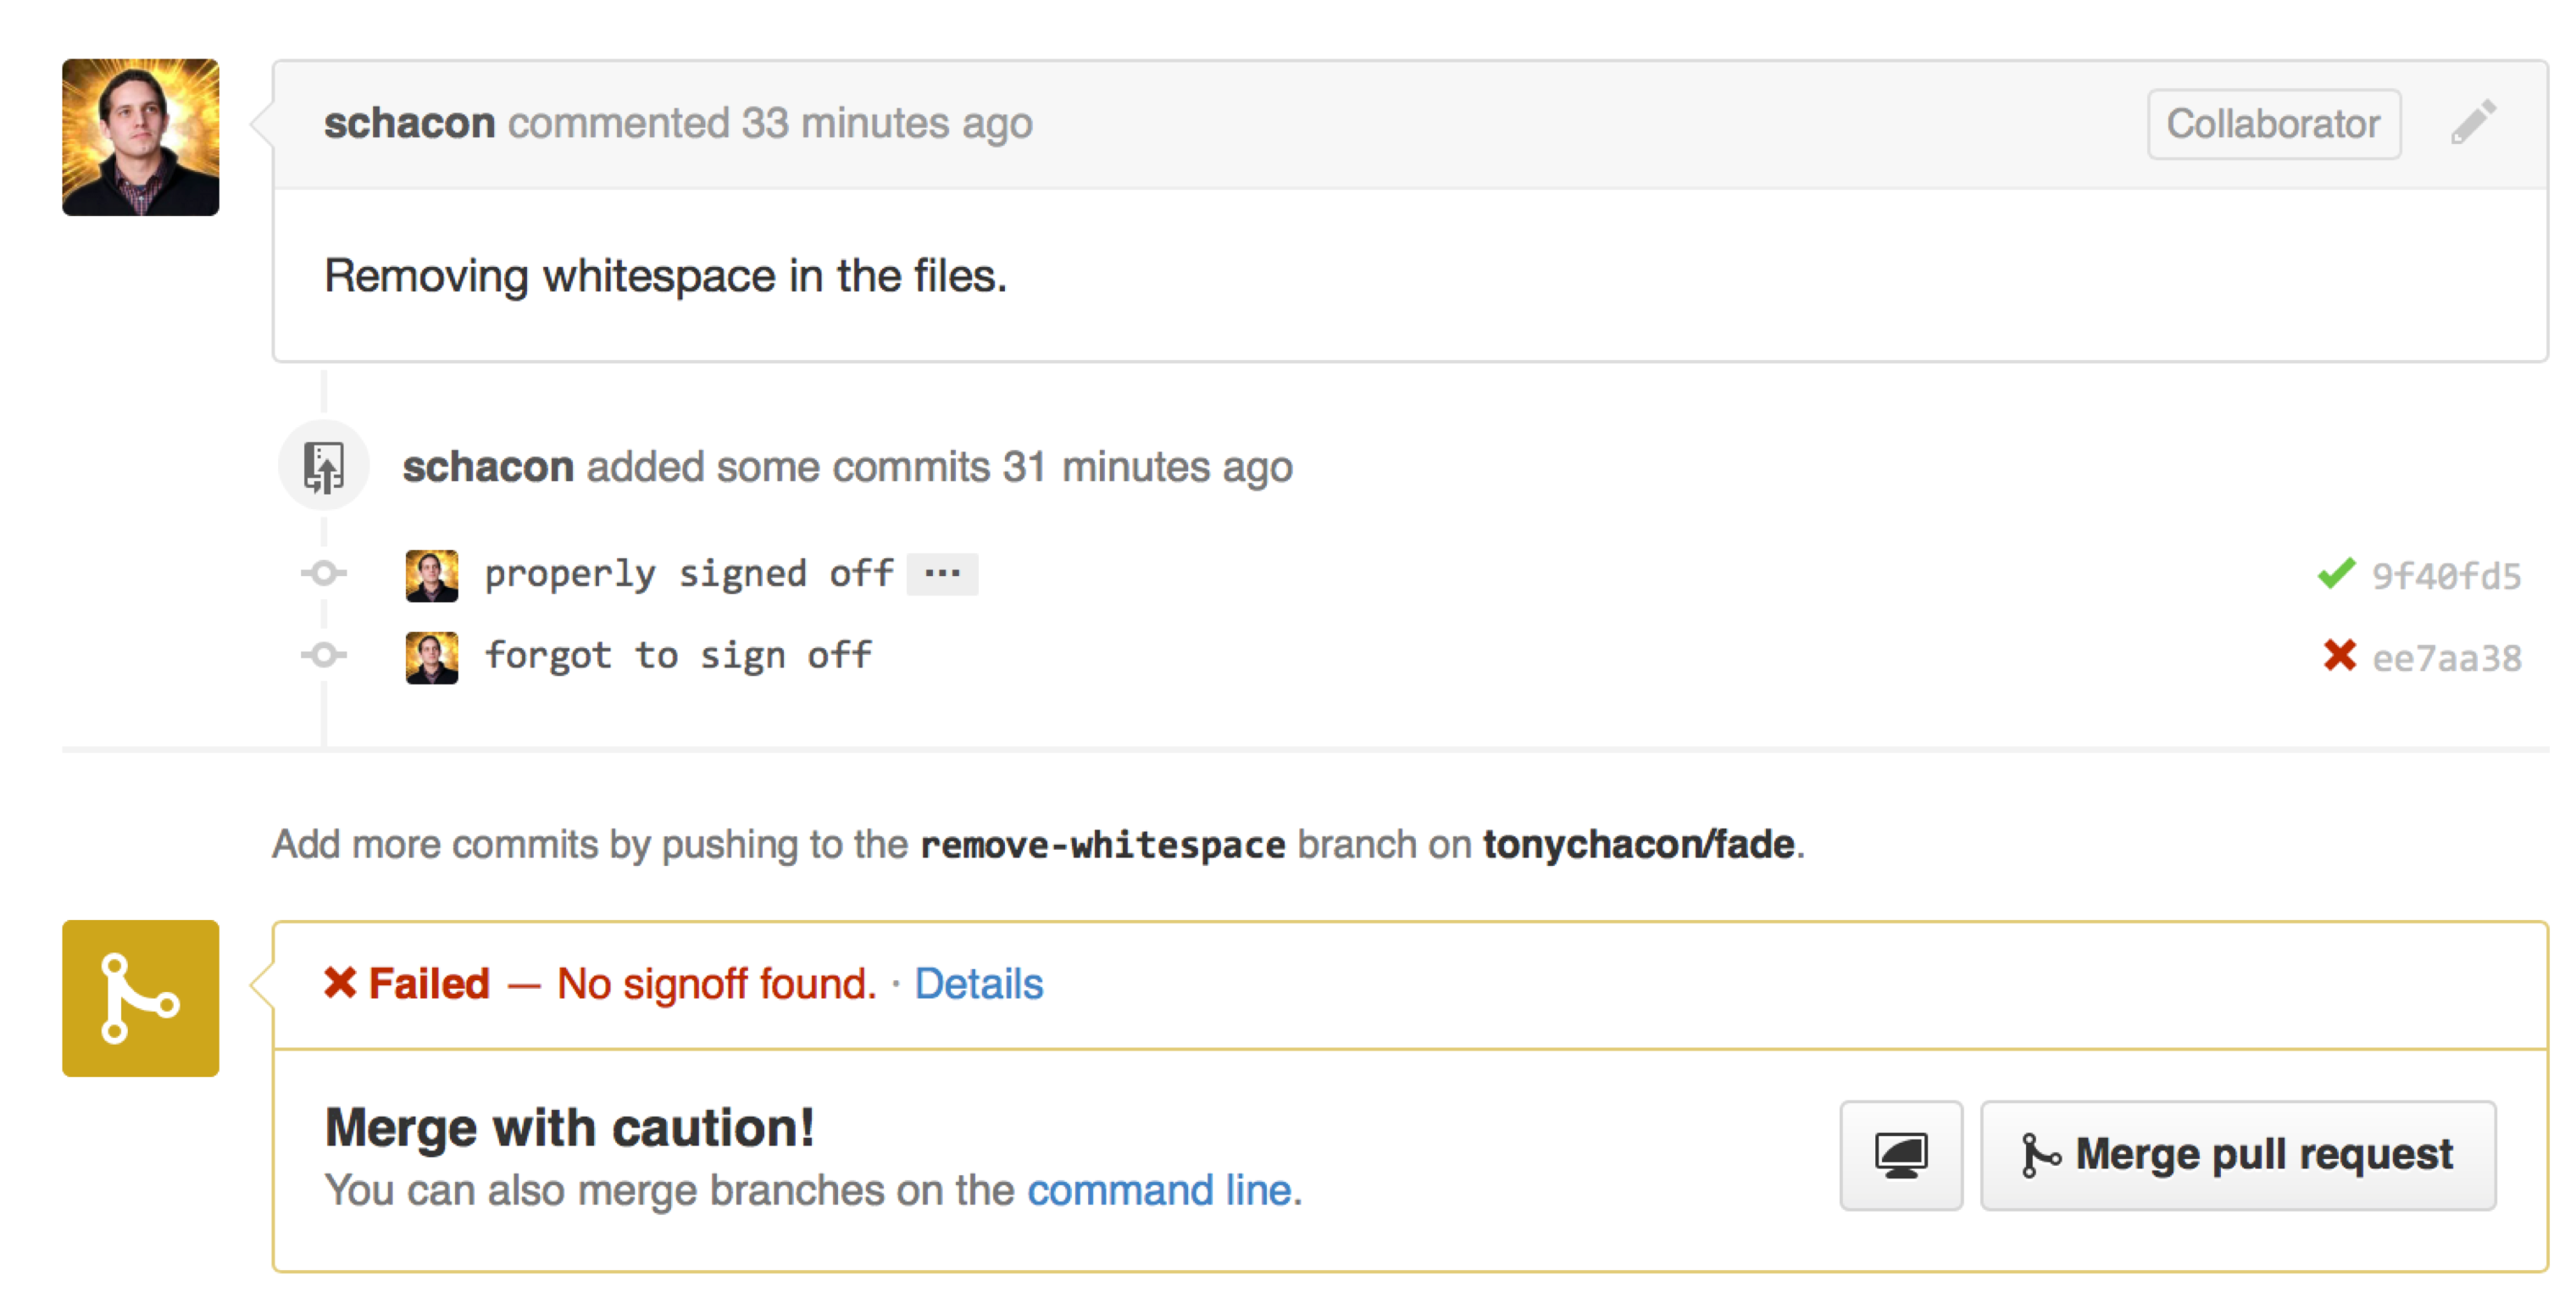Open the Details link for failed status
The image size is (2576, 1303).
click(x=978, y=984)
